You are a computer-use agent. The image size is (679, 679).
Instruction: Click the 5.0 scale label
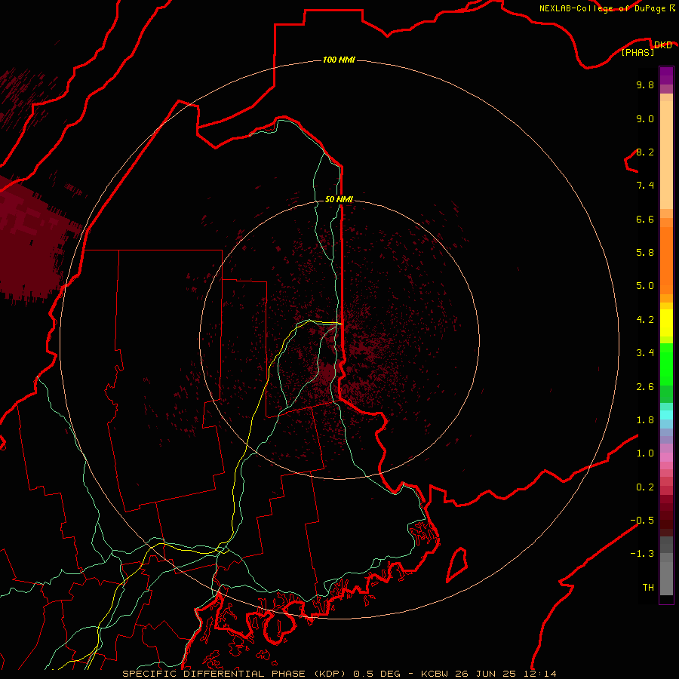click(645, 286)
